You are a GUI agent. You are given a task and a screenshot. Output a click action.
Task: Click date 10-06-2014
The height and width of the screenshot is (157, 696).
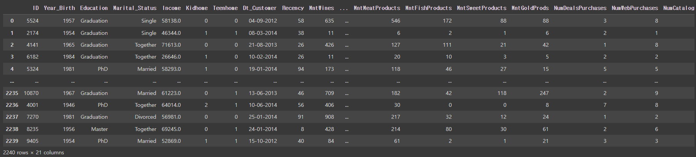[263, 105]
